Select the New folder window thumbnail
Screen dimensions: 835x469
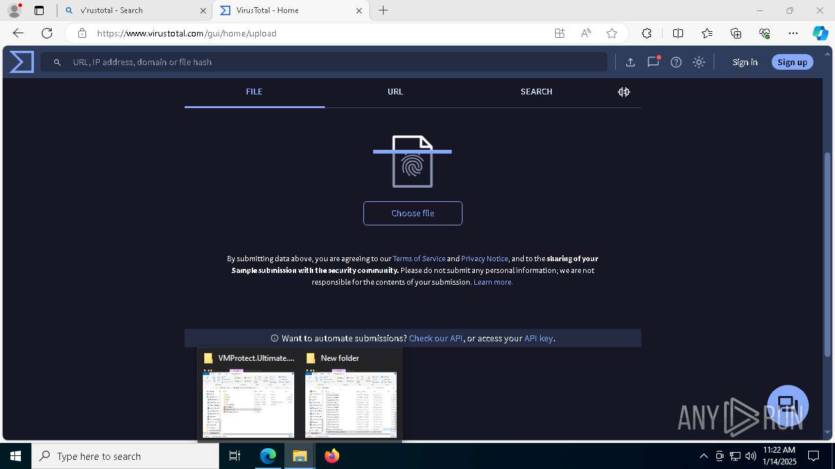coord(351,395)
